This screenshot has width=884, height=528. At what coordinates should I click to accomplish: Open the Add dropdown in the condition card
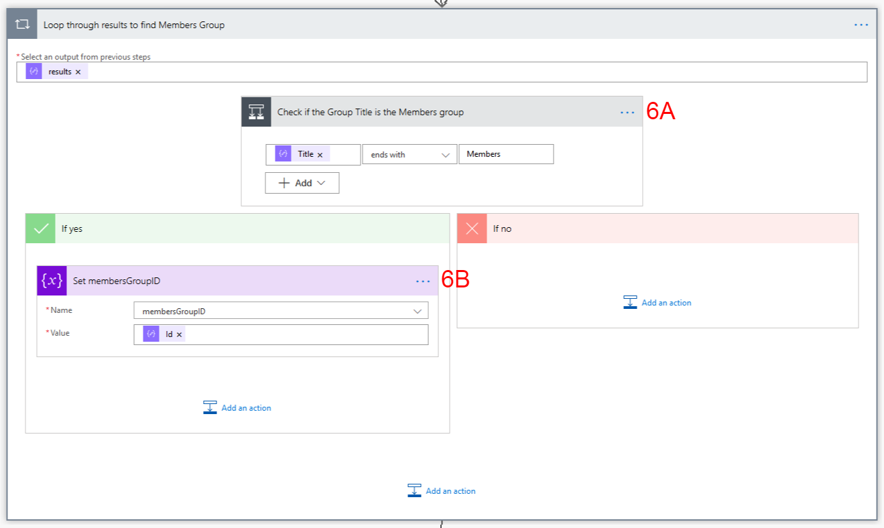[x=302, y=182]
